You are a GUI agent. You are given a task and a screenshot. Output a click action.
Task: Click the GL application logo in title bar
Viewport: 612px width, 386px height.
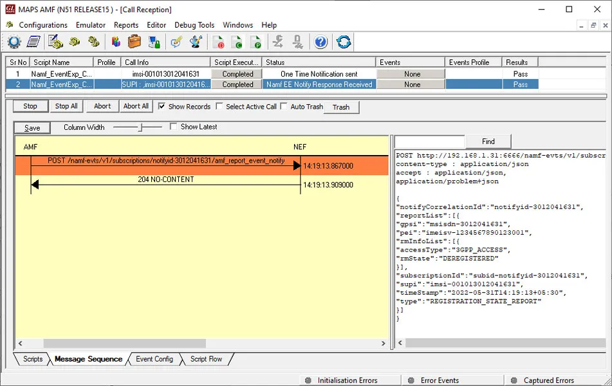pos(10,9)
